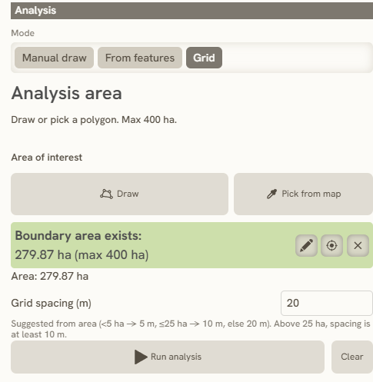Screen dimensions: 373x382
Task: Edit the boundary with the pencil icon
Action: tap(306, 245)
